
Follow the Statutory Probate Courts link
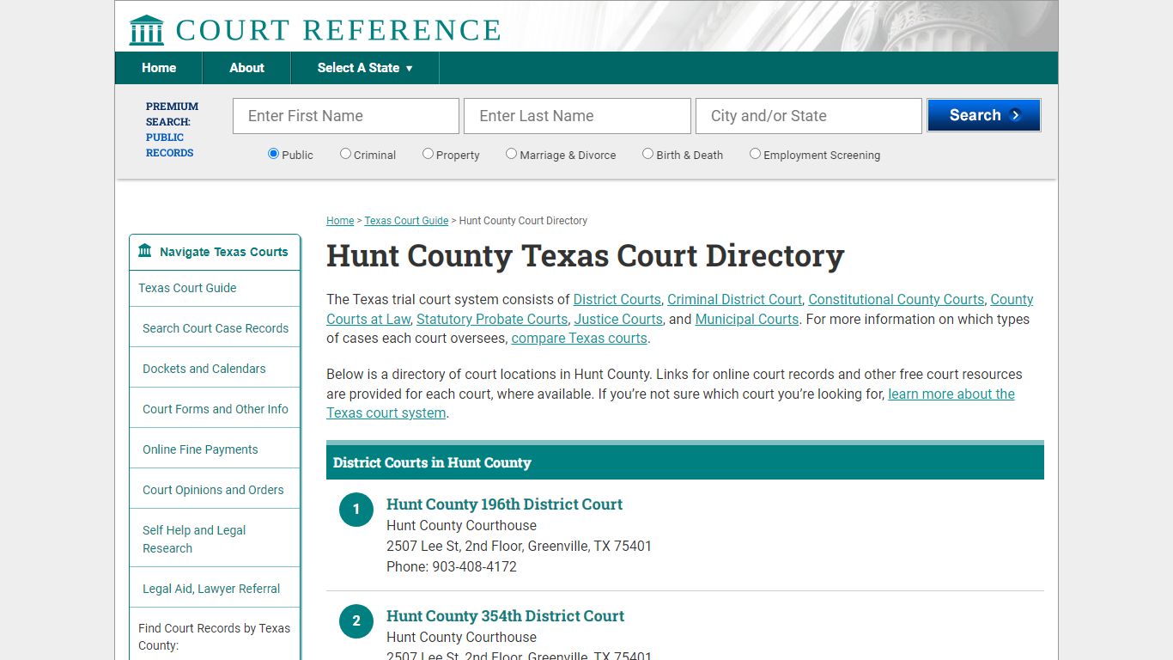[492, 319]
